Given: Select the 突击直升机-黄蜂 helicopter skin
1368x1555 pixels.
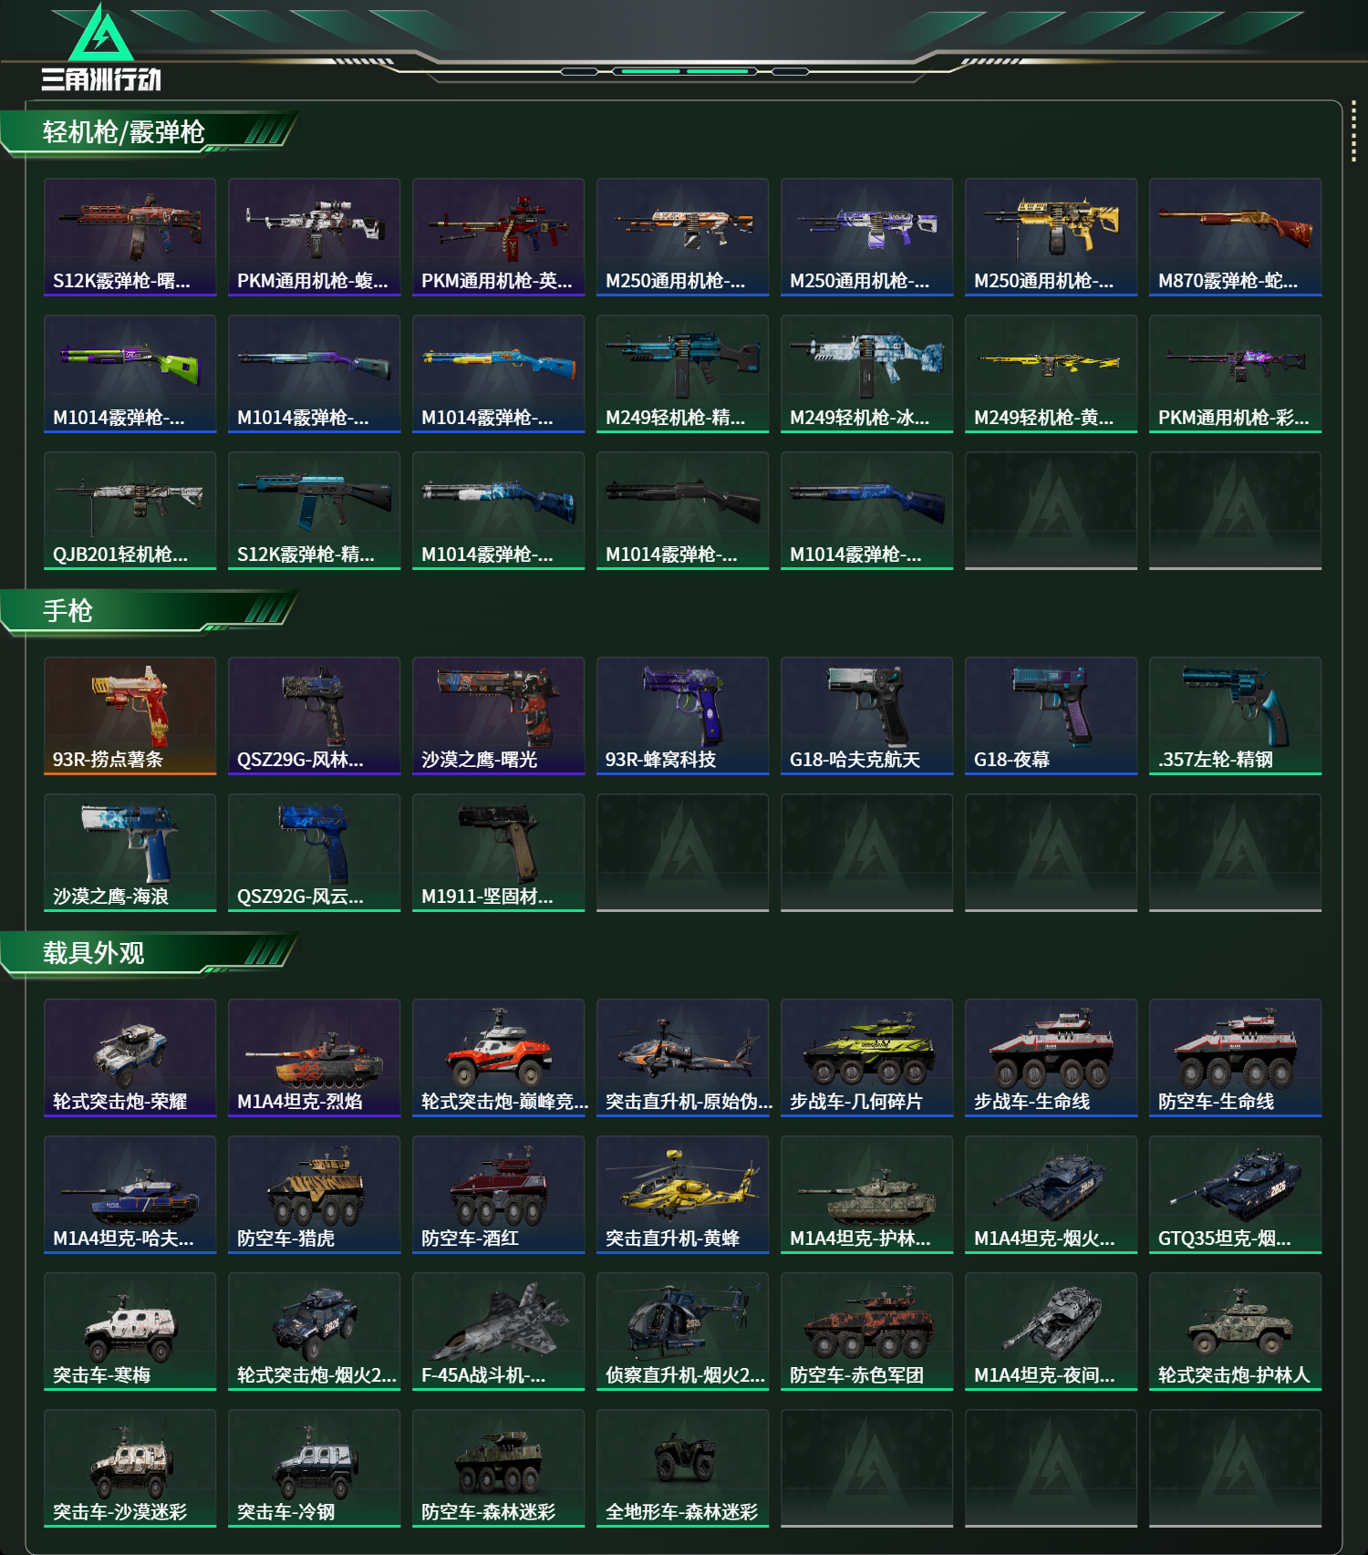Looking at the screenshot, I should pos(683,1195).
